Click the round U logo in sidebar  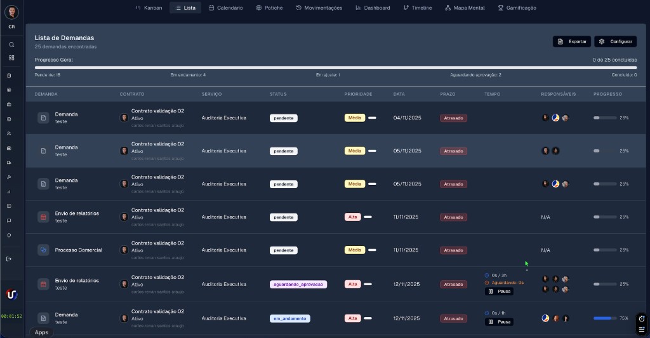(11, 294)
